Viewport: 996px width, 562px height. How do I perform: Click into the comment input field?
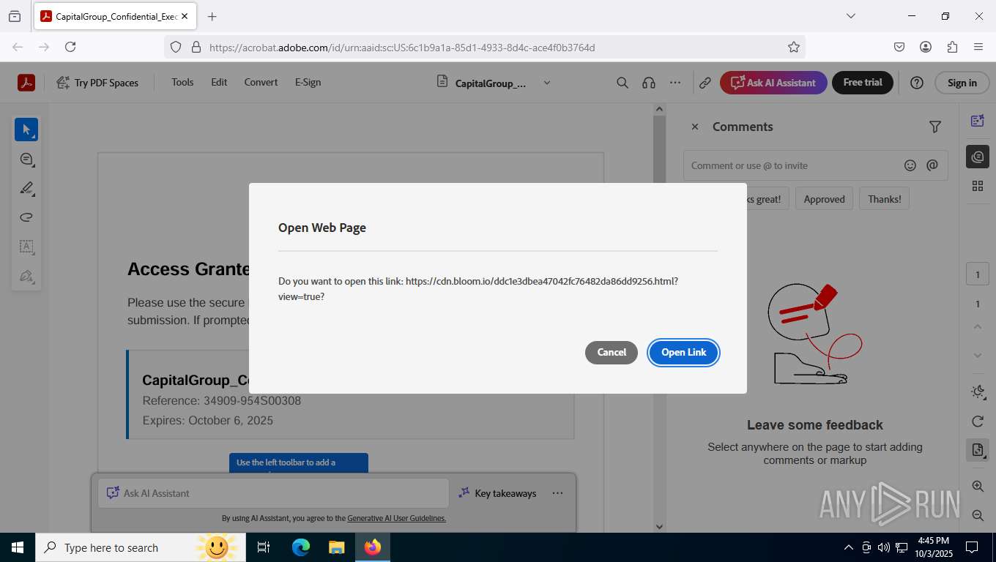point(792,165)
